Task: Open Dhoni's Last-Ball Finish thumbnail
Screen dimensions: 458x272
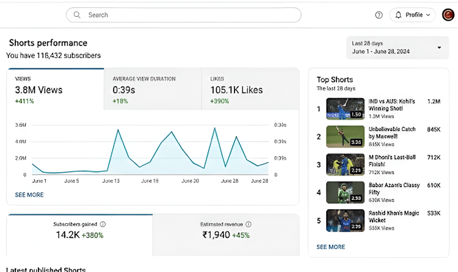Action: point(345,165)
